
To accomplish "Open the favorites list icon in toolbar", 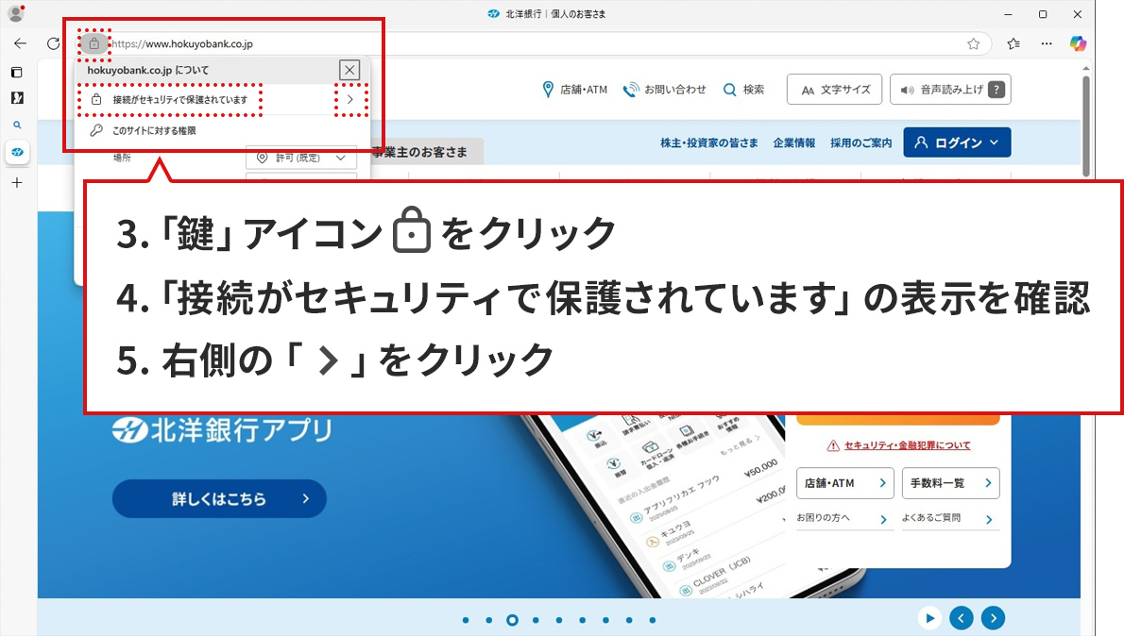I will (x=1013, y=43).
